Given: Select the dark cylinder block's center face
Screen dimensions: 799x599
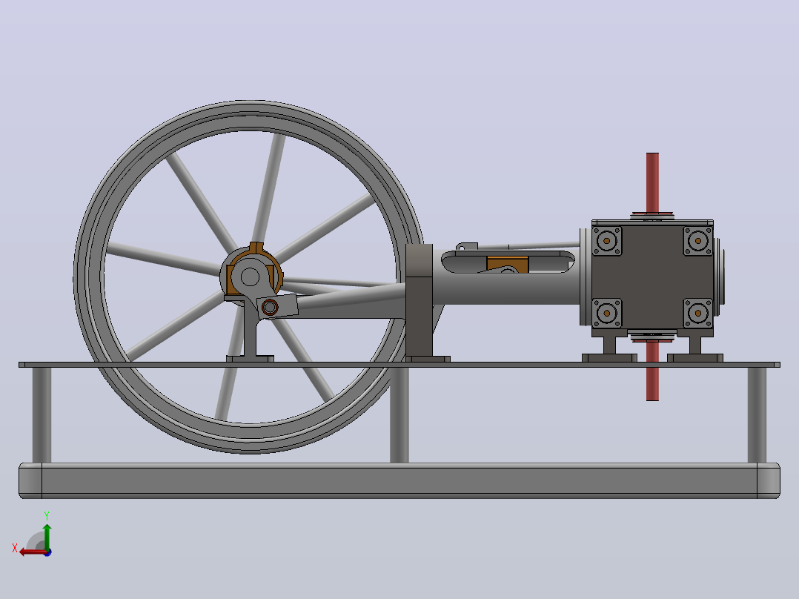Looking at the screenshot, I should [x=652, y=277].
